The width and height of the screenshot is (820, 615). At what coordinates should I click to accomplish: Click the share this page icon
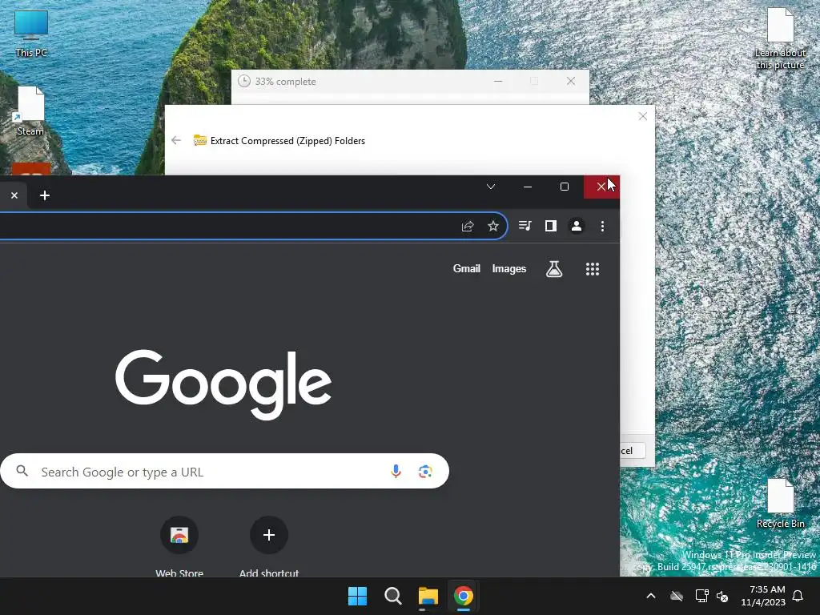pos(468,226)
